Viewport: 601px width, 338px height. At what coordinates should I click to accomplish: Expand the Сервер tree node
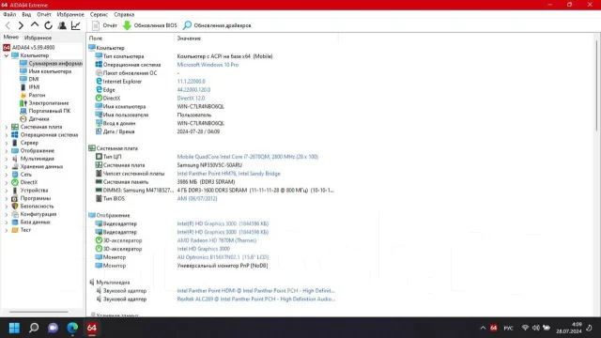click(x=7, y=143)
